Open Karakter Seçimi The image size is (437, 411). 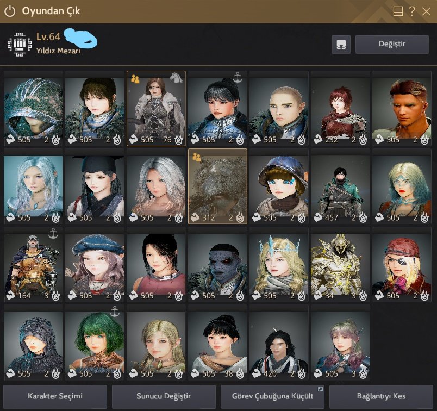click(55, 396)
